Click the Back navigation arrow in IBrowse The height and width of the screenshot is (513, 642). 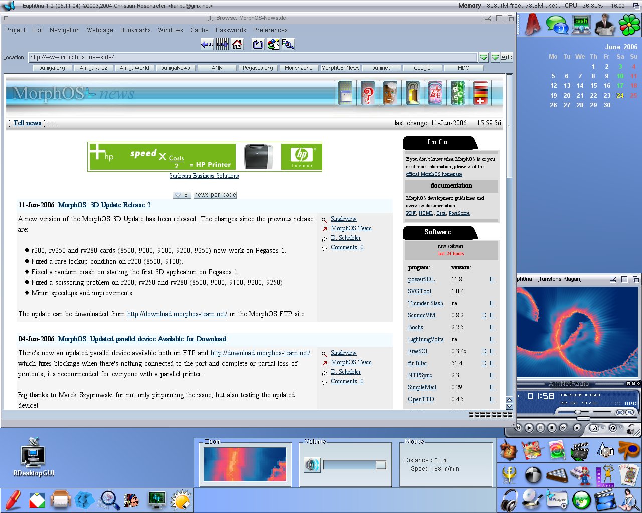tap(207, 44)
